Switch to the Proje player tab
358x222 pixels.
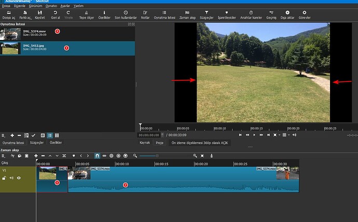(160, 143)
